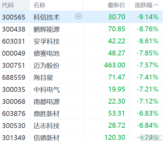Select stock code 301349
Screen dimensions: 164x143
(14, 138)
